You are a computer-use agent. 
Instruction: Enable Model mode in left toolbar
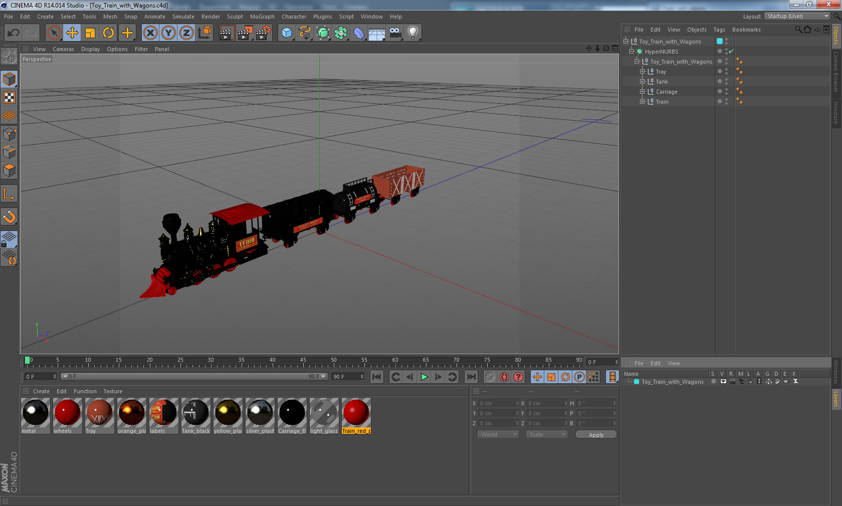pyautogui.click(x=10, y=79)
